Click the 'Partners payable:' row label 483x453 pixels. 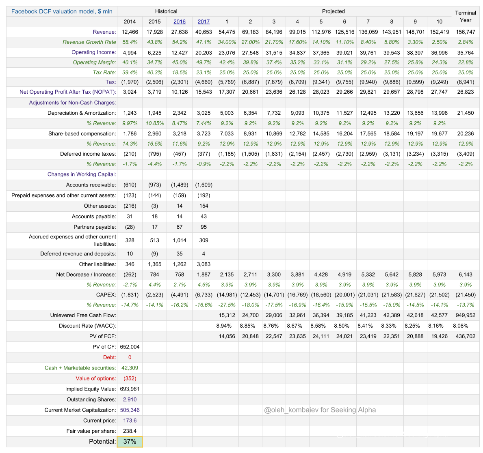(x=95, y=227)
